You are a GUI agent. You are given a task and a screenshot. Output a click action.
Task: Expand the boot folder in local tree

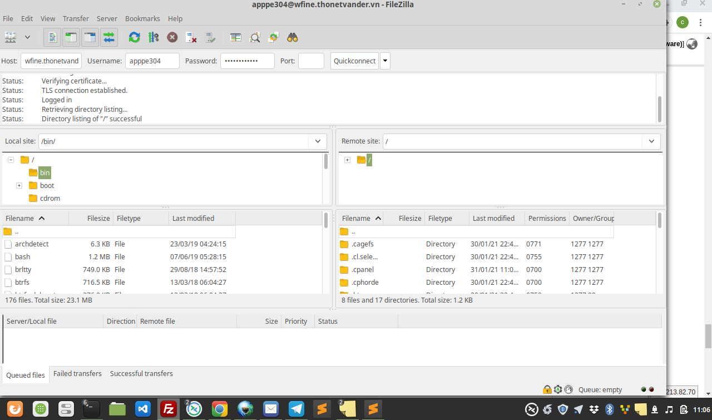coord(19,185)
